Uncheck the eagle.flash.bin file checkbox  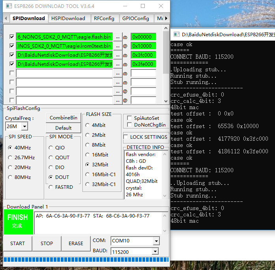click(x=12, y=37)
